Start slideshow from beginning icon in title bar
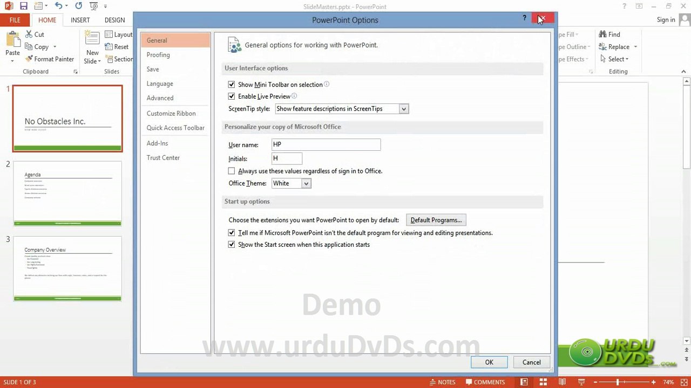The width and height of the screenshot is (691, 388). pos(93,6)
